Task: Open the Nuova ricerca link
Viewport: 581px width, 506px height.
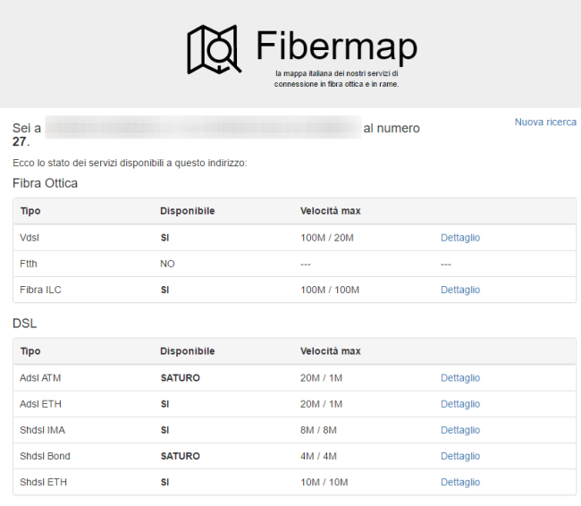Action: 545,122
